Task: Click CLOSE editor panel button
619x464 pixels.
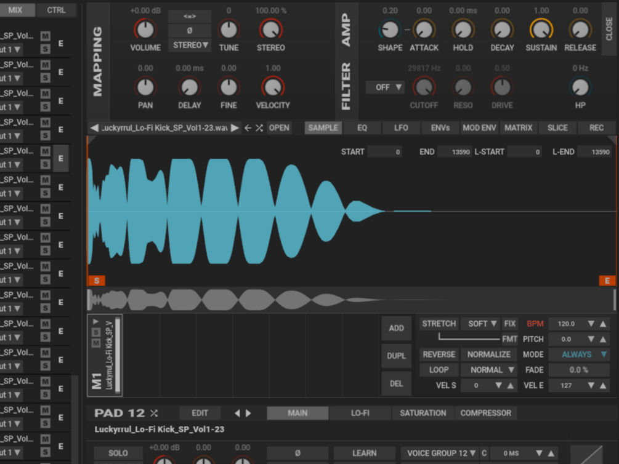Action: [x=609, y=29]
